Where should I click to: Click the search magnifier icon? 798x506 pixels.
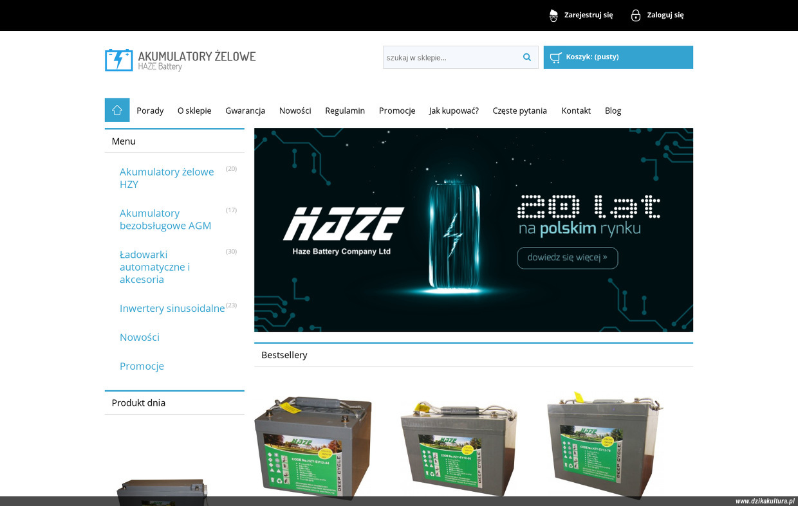click(x=527, y=57)
